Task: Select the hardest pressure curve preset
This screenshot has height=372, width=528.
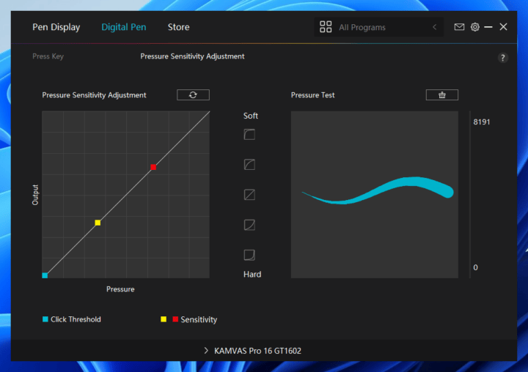Action: (x=249, y=255)
